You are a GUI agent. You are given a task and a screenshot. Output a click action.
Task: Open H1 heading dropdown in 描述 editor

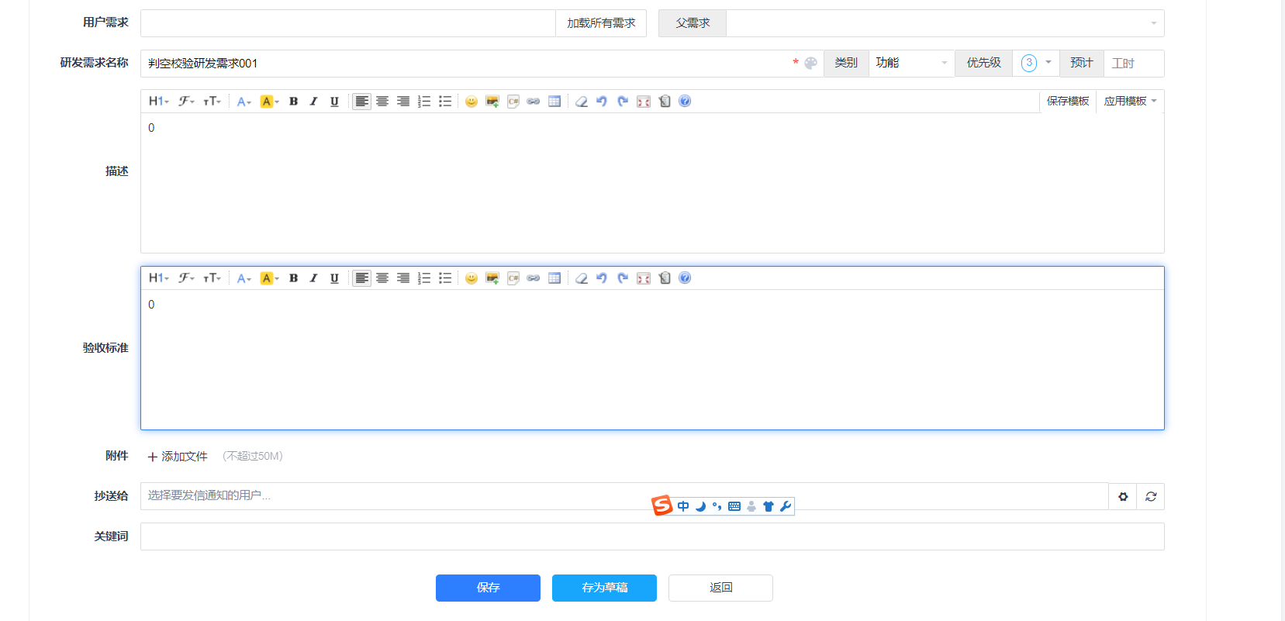point(159,102)
